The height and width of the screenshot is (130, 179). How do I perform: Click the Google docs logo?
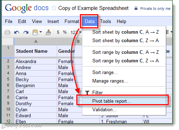27,8
